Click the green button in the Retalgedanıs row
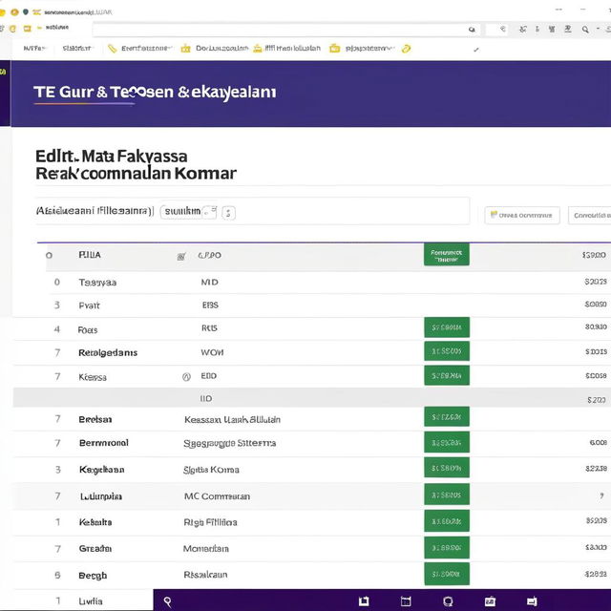The height and width of the screenshot is (611, 611). 447,351
